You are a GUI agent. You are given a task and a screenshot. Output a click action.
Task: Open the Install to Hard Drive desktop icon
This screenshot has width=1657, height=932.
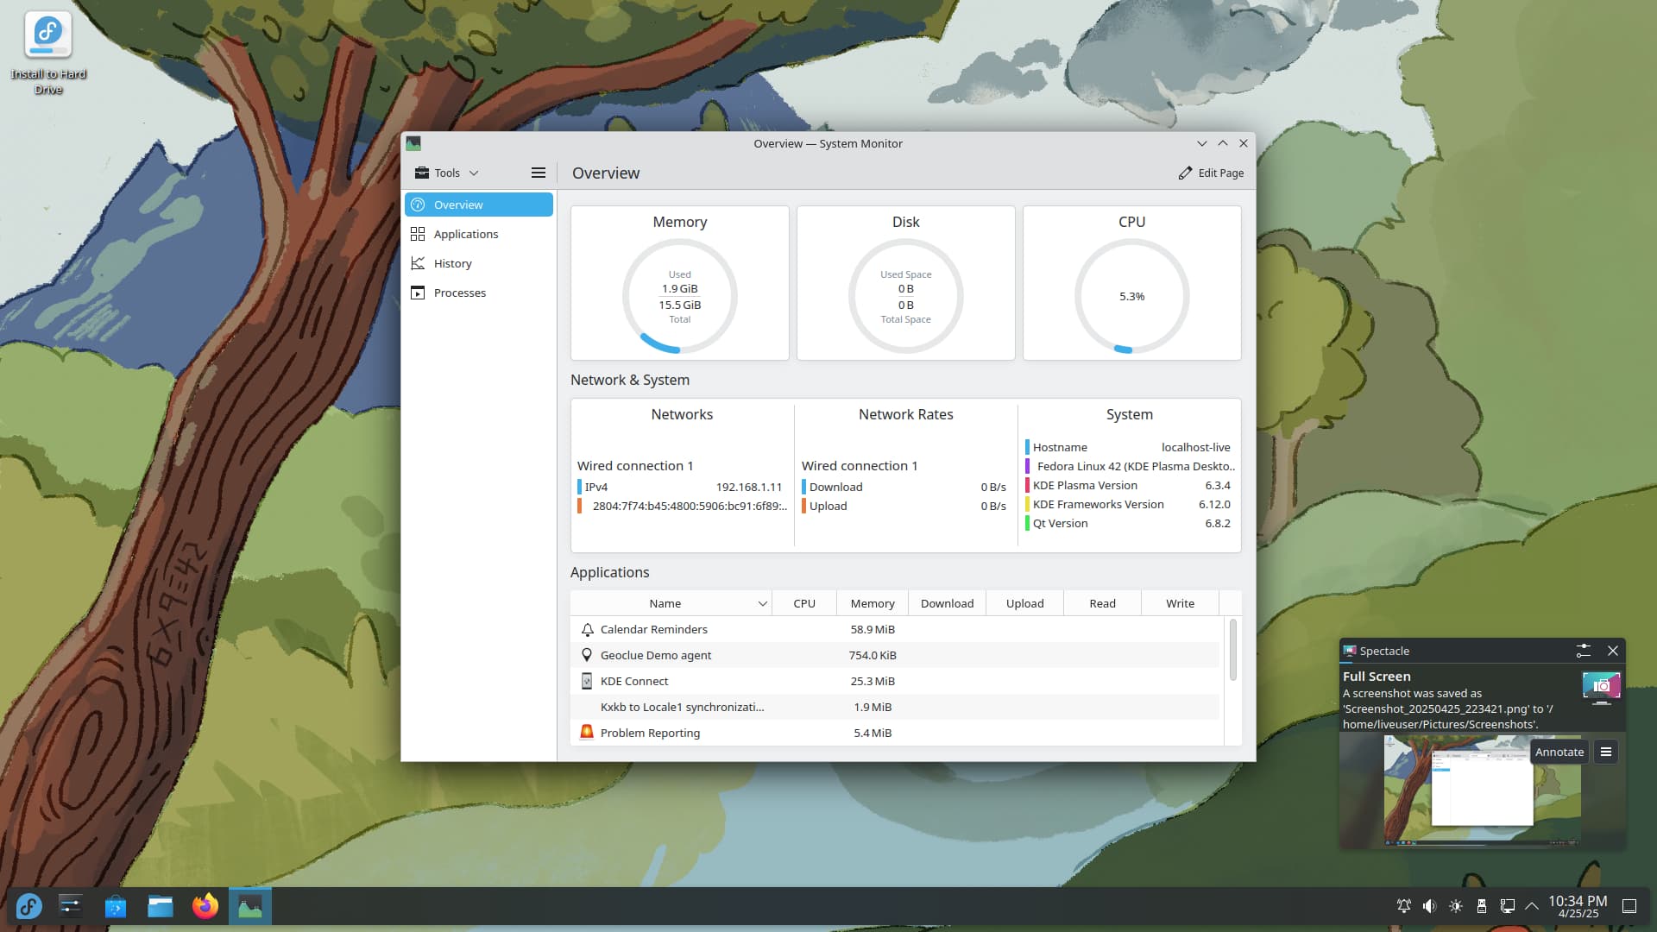coord(48,52)
